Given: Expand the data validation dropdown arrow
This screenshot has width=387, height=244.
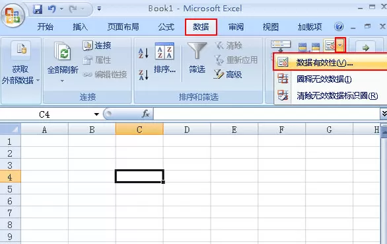Looking at the screenshot, I should 340,45.
